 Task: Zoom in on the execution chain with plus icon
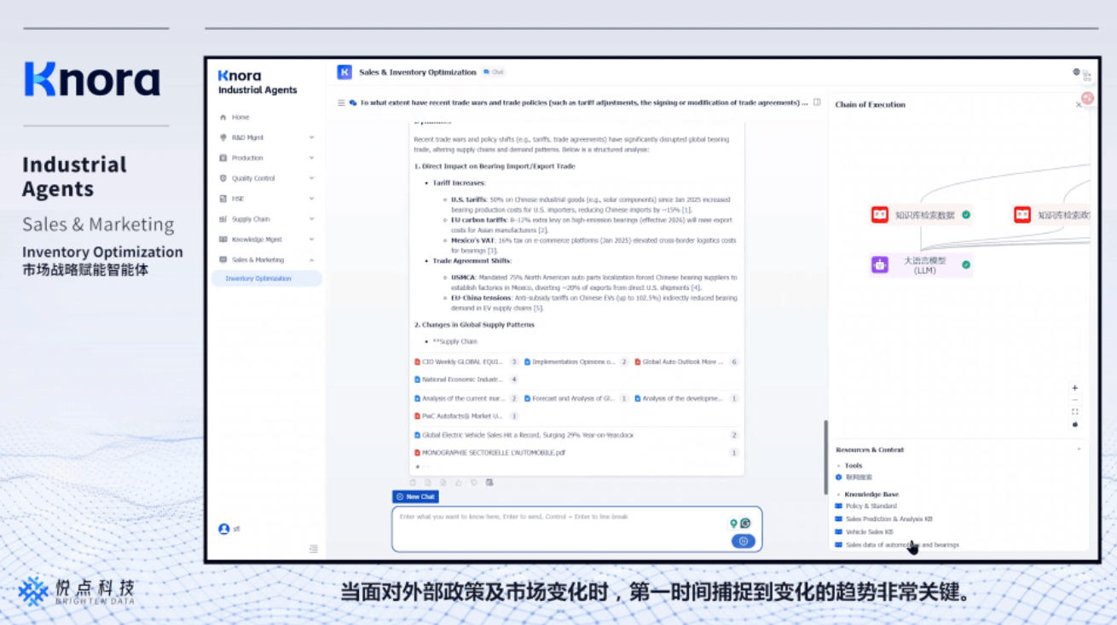click(1074, 388)
